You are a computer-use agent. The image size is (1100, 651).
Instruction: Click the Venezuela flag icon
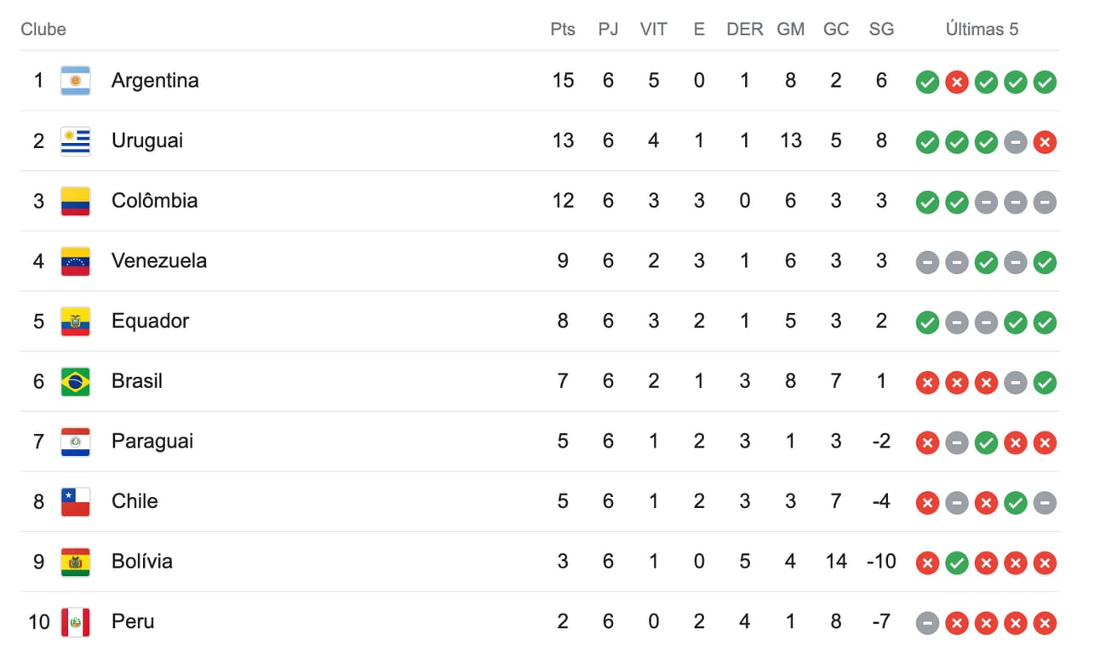pyautogui.click(x=75, y=261)
